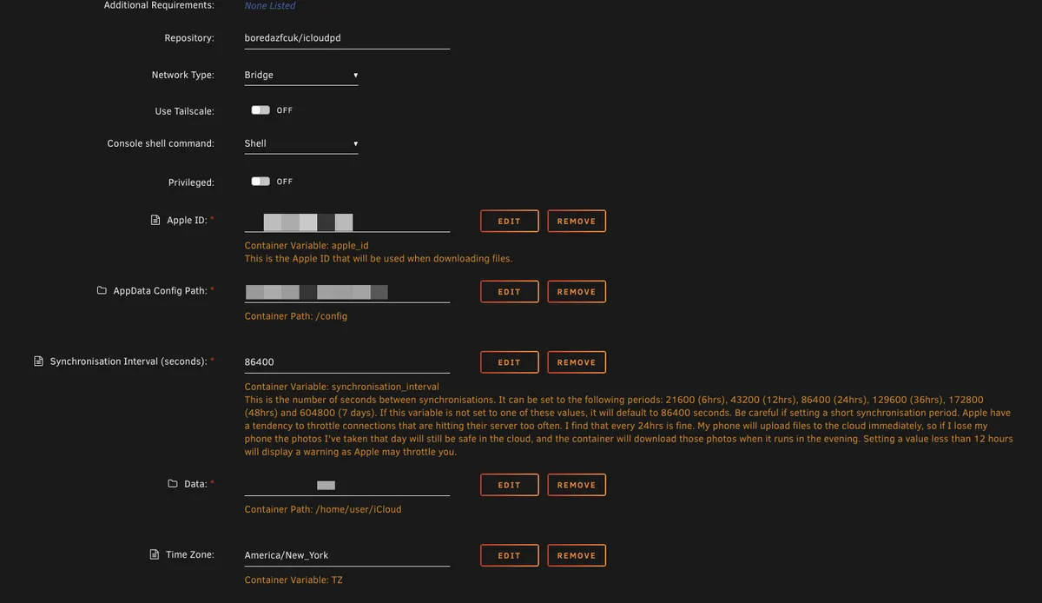The height and width of the screenshot is (603, 1042).
Task: Click the folder icon beside Data
Action: pyautogui.click(x=173, y=484)
